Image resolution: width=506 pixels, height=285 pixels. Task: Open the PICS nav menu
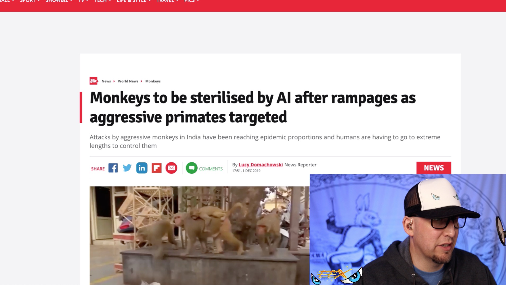click(x=192, y=1)
